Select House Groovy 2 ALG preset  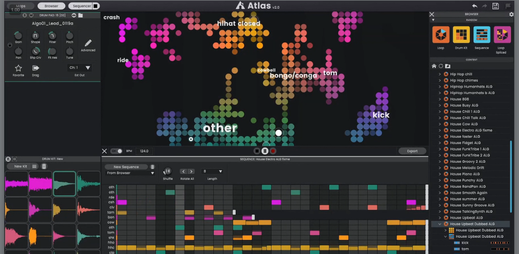click(x=468, y=161)
